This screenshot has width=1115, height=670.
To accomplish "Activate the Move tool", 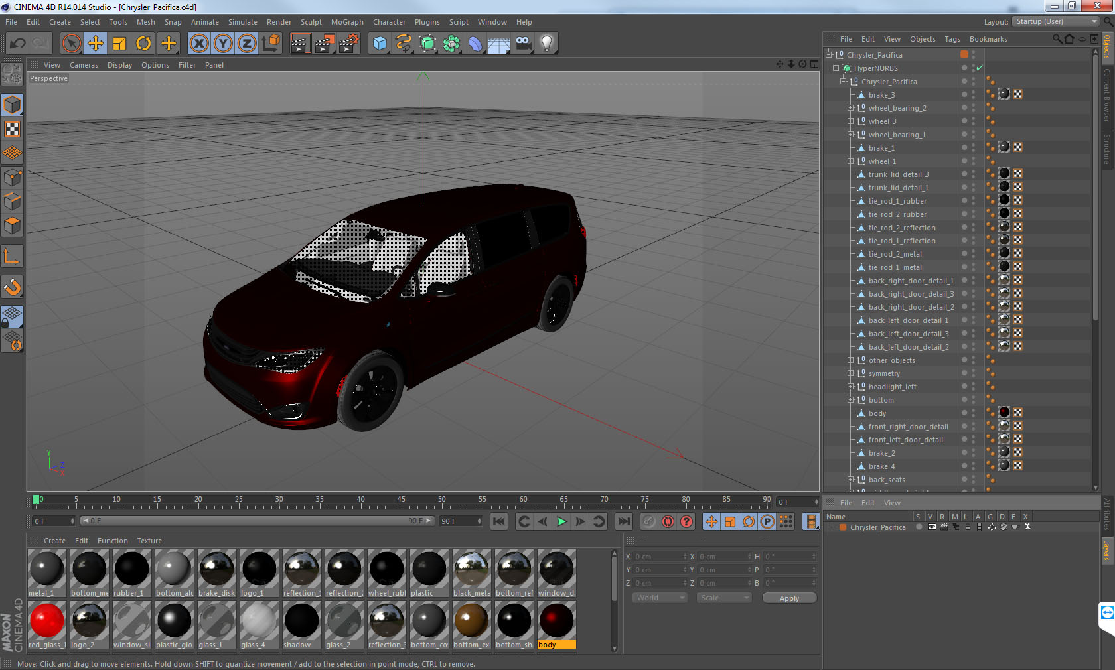I will pyautogui.click(x=96, y=44).
